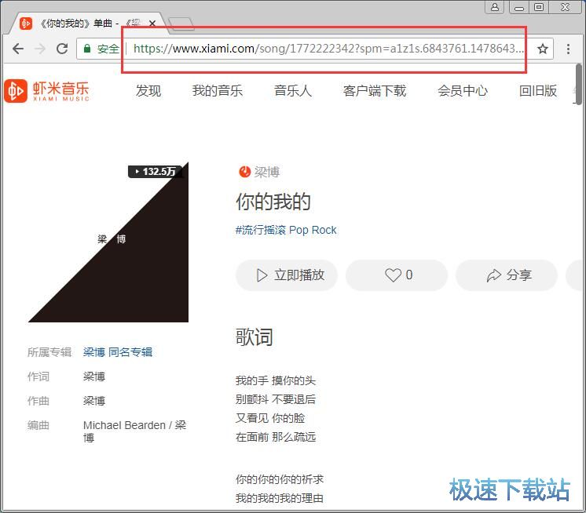Click the green secure padlock icon
This screenshot has height=513, width=586.
pyautogui.click(x=87, y=49)
